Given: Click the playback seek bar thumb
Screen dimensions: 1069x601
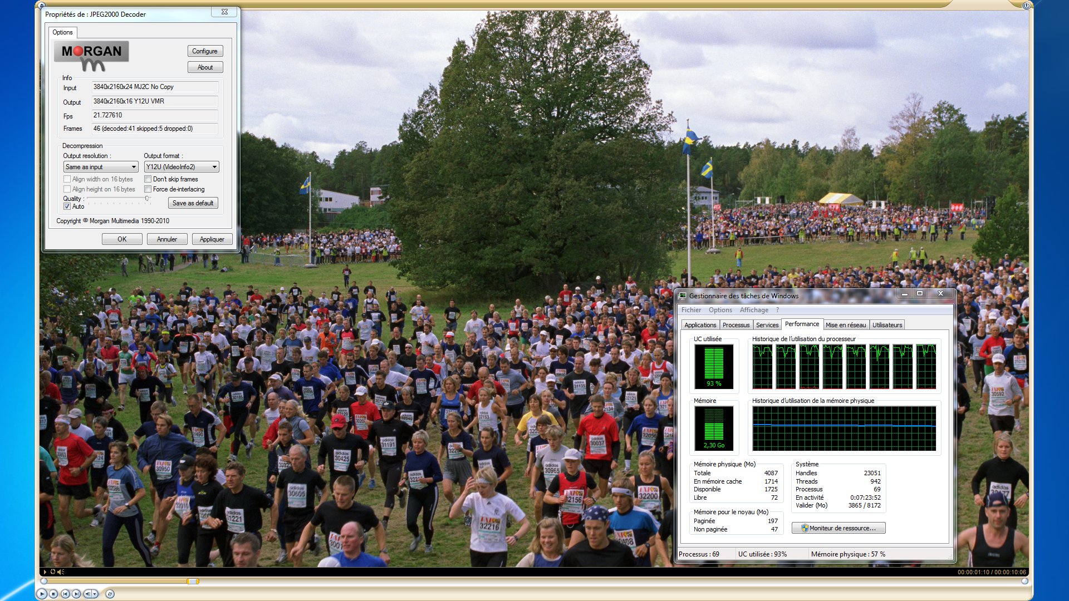Looking at the screenshot, I should [193, 581].
